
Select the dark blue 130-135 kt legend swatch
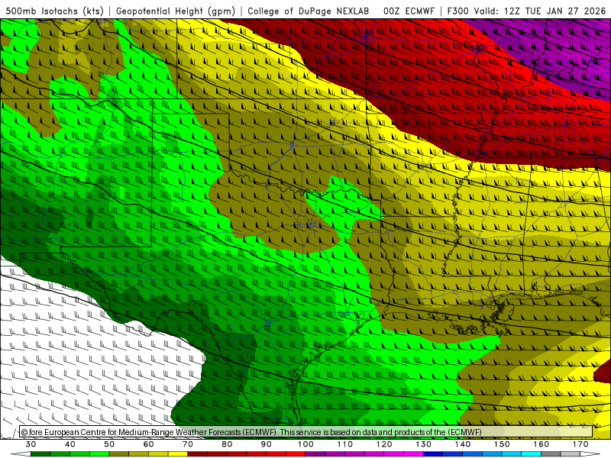pyautogui.click(x=433, y=454)
